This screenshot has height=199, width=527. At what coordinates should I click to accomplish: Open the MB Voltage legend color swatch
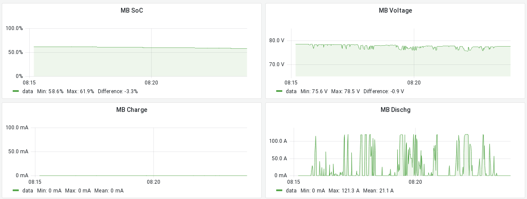click(279, 91)
